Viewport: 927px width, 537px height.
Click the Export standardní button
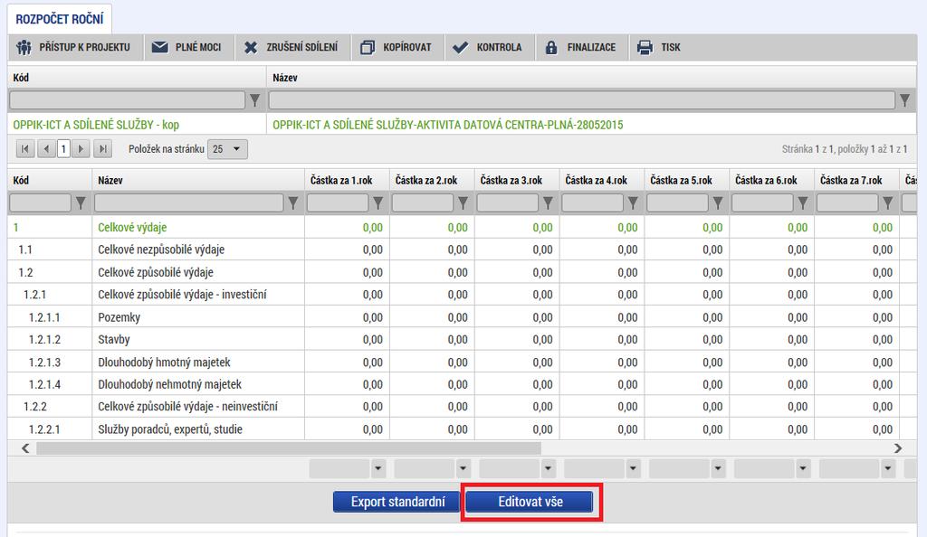[397, 502]
